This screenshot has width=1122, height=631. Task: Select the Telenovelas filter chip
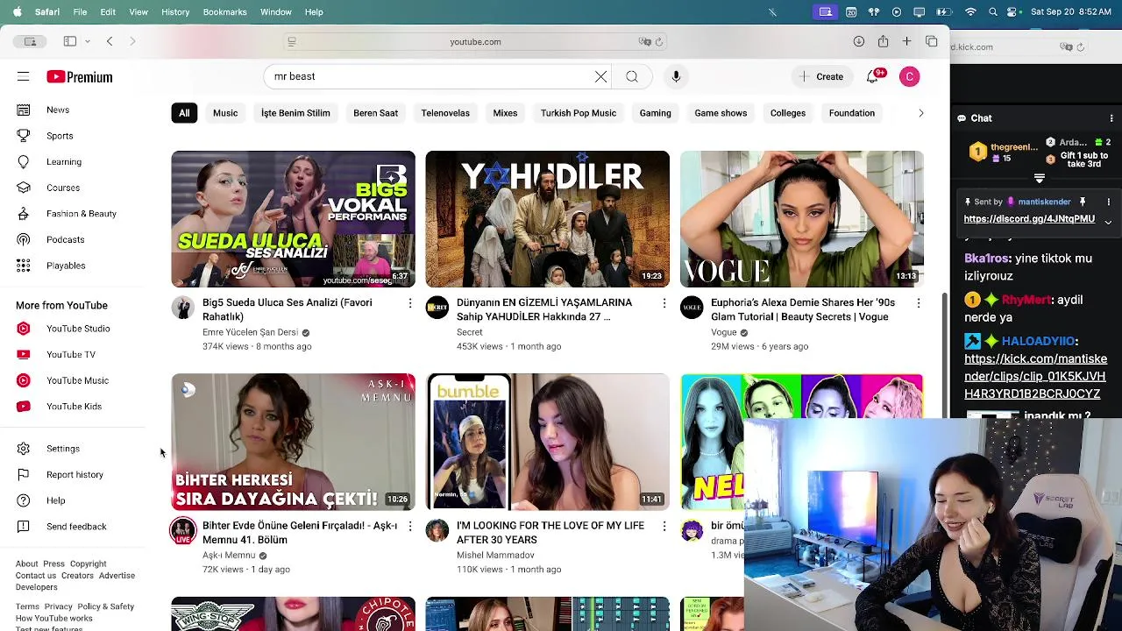click(445, 113)
